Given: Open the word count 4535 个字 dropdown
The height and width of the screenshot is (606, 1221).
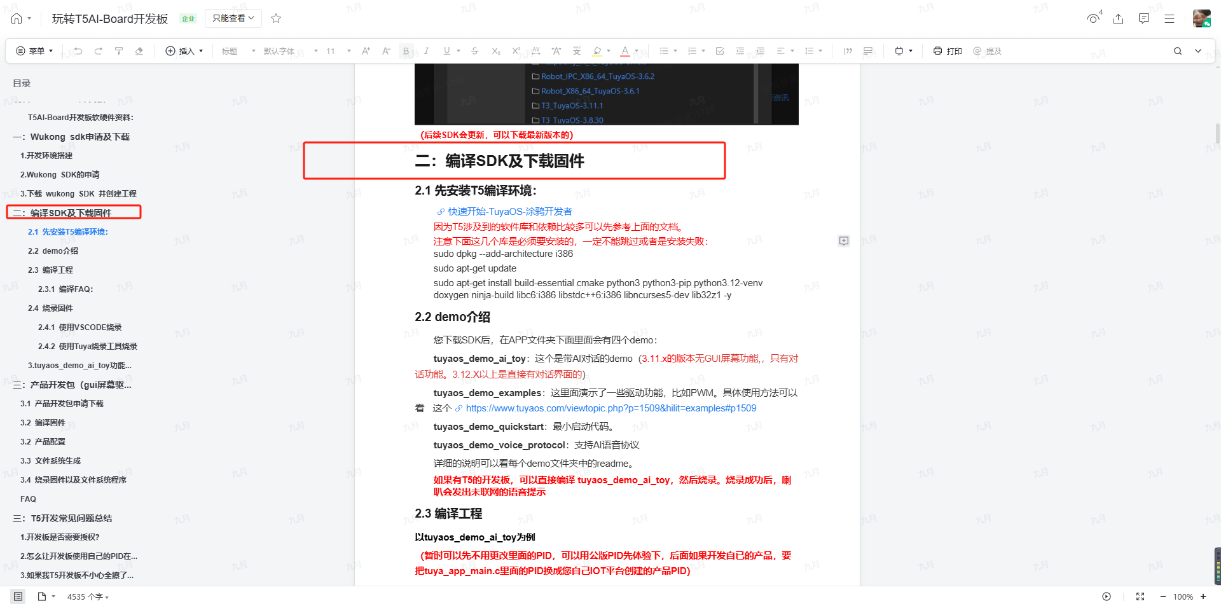Looking at the screenshot, I should (x=88, y=596).
